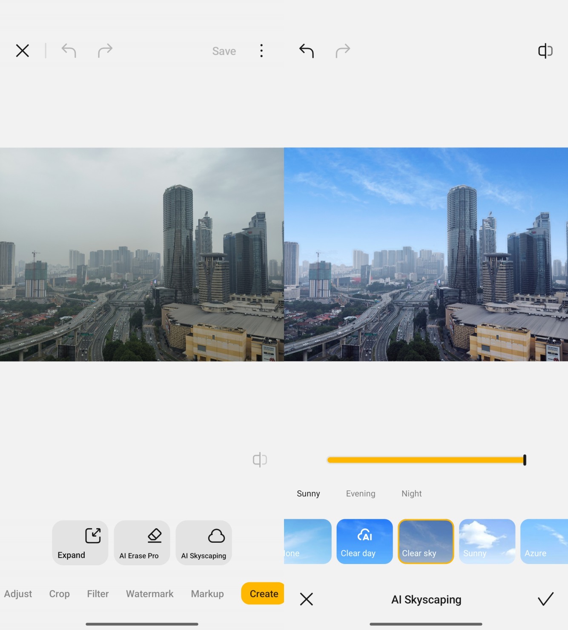Toggle the before/after compare icon at top right
The height and width of the screenshot is (630, 568).
pos(545,51)
